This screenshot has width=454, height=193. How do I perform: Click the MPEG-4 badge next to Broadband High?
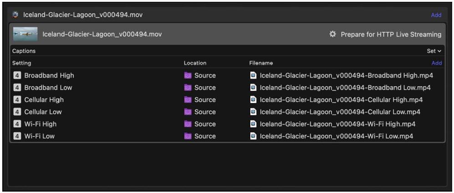click(17, 75)
